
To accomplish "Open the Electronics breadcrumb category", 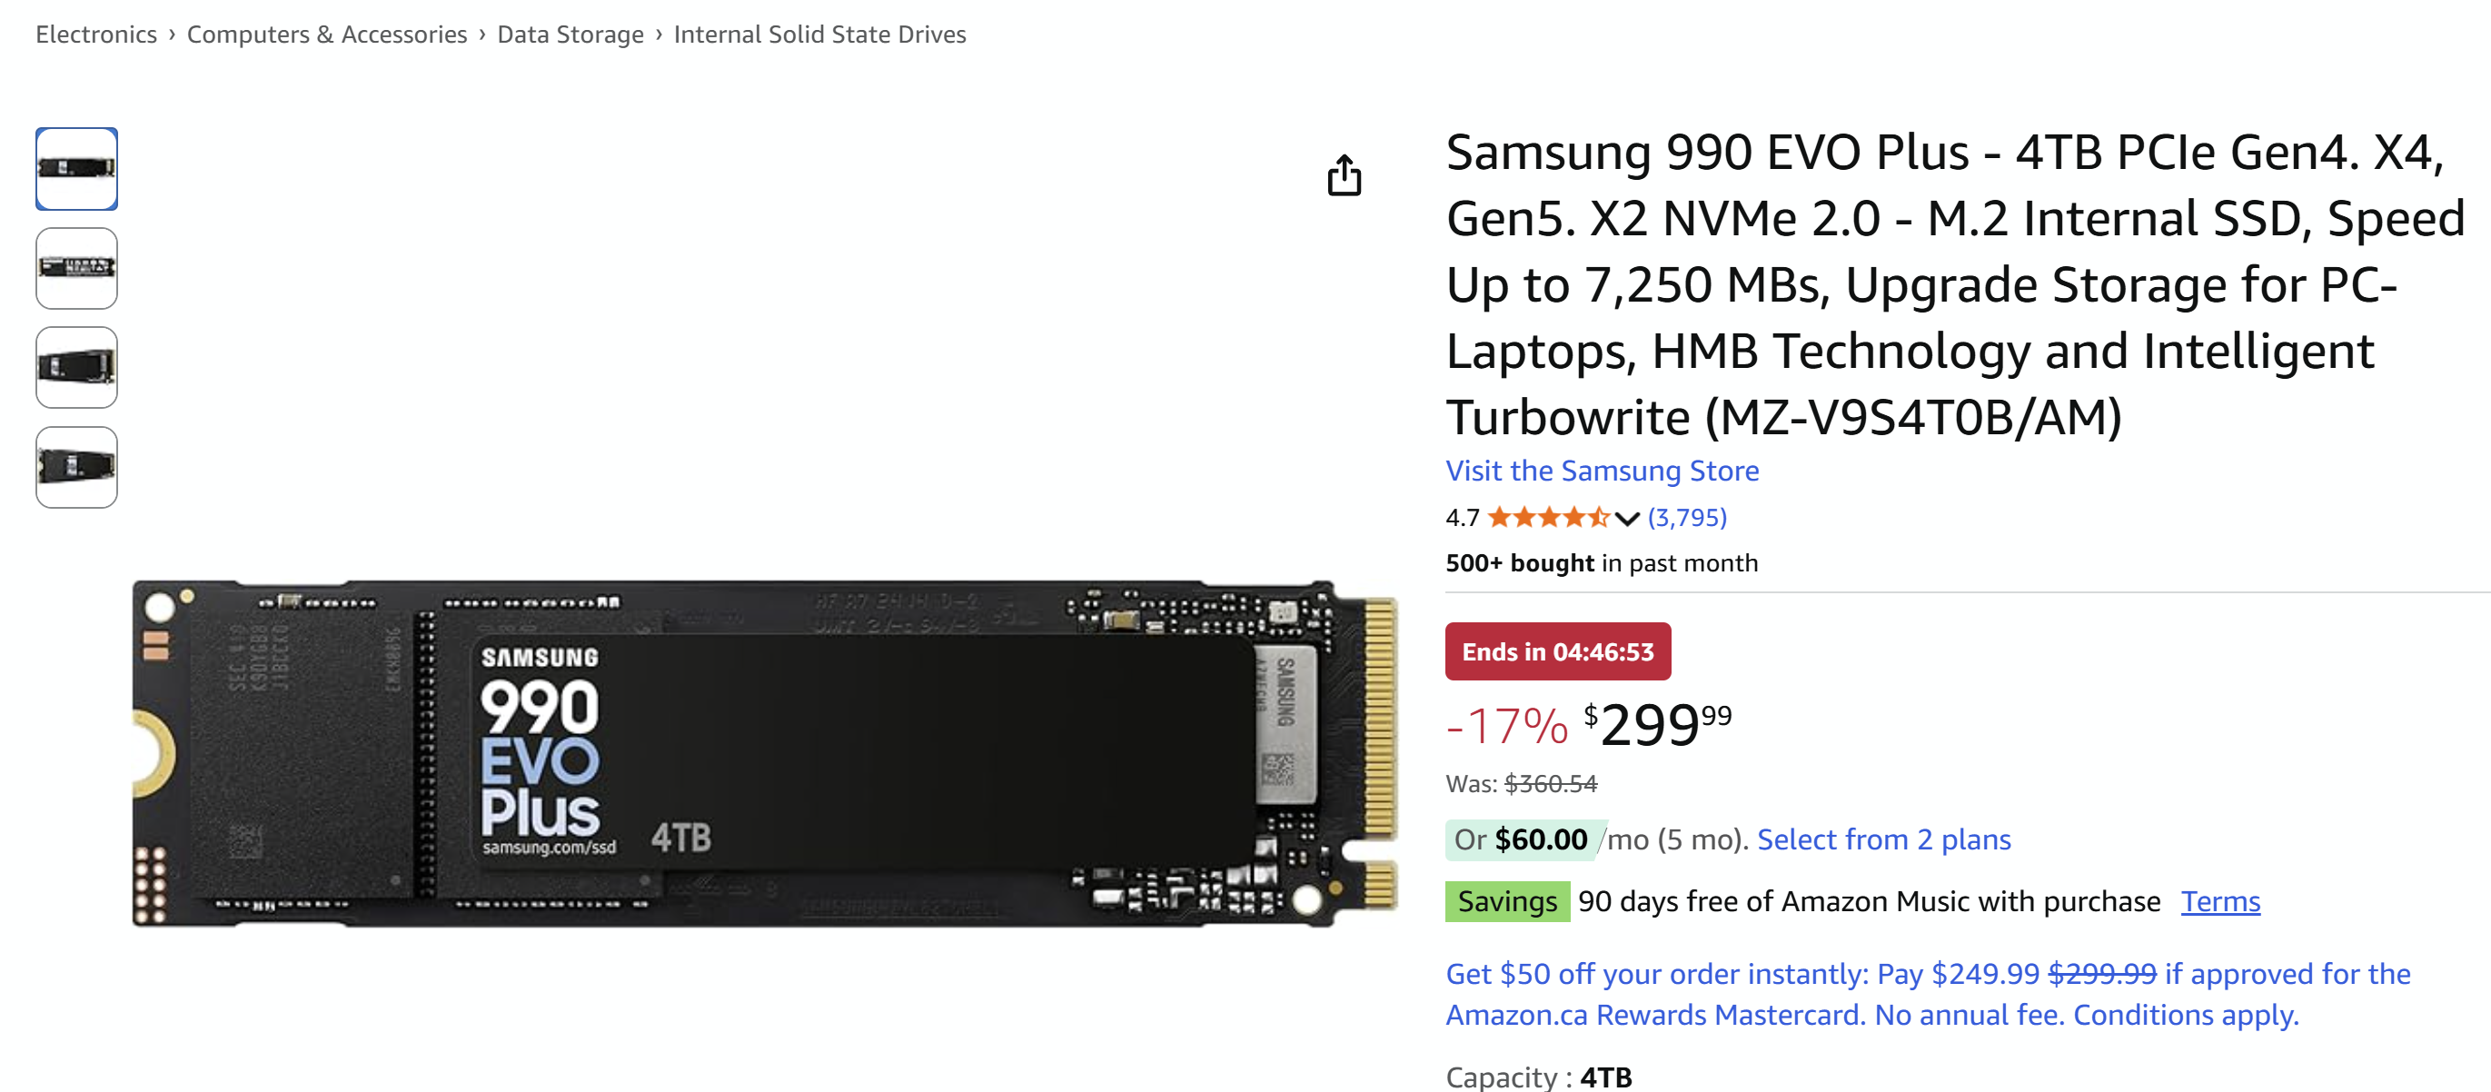I will pos(94,34).
